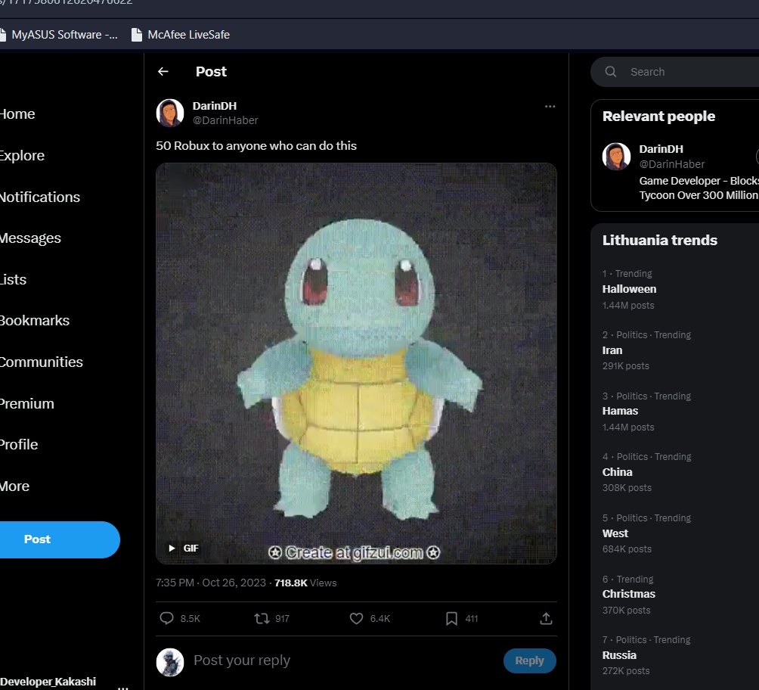The height and width of the screenshot is (690, 759).
Task: Click the Game Developer bio text
Action: point(699,188)
